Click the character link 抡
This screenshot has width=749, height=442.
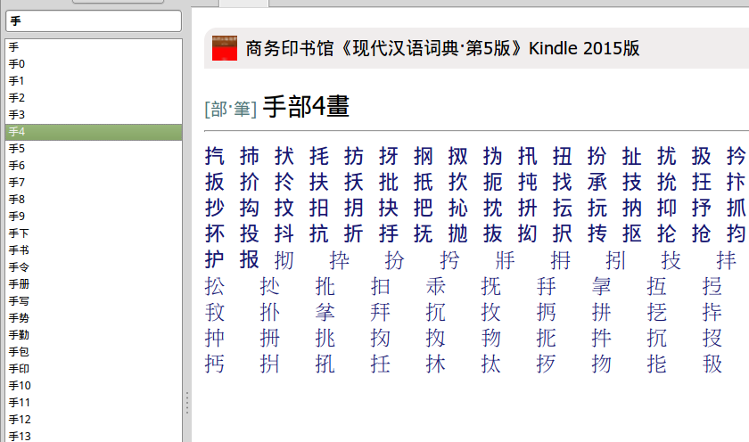[x=666, y=233]
